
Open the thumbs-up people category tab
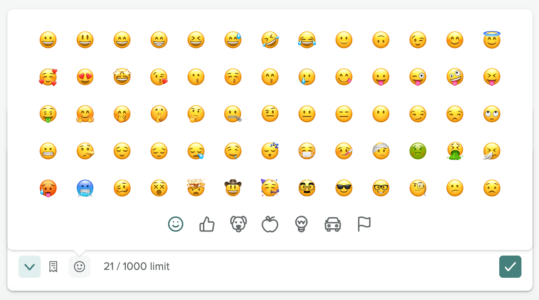pos(207,225)
